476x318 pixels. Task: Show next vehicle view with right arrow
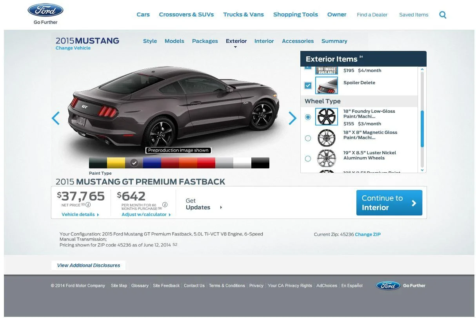293,118
